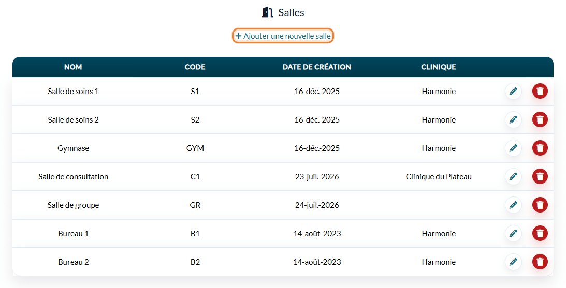The image size is (566, 288).
Task: Click the CODE column header
Action: (195, 67)
